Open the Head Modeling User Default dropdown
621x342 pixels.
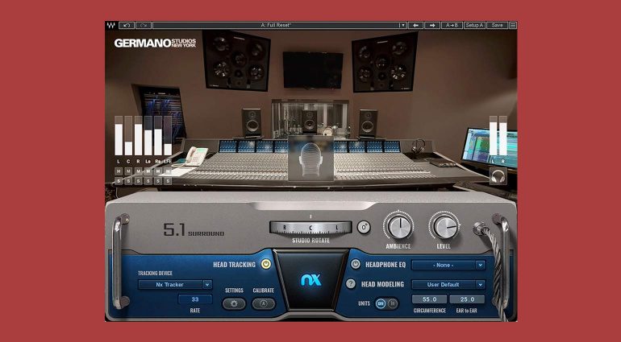click(x=448, y=284)
